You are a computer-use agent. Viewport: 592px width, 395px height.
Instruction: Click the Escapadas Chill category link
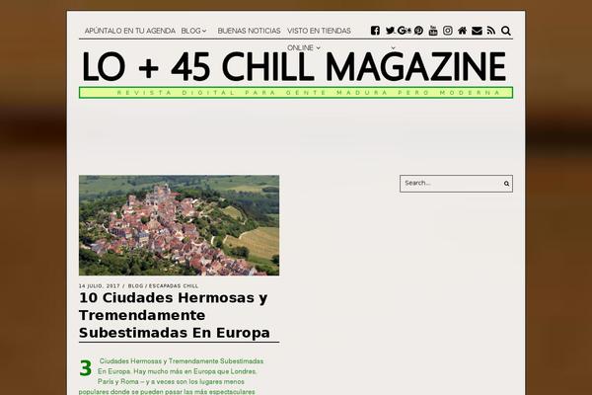(x=174, y=286)
